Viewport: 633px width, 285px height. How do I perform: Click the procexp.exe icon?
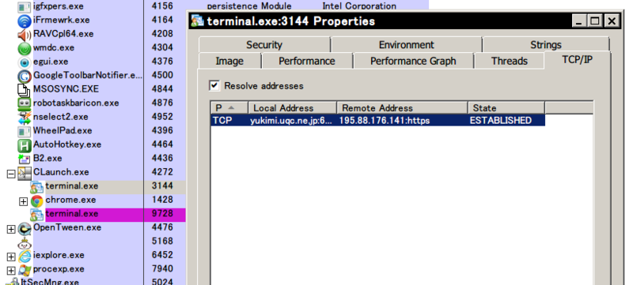[25, 270]
